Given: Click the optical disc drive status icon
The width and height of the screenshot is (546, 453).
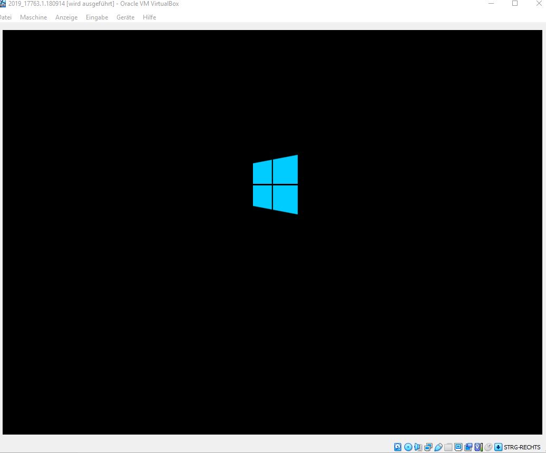Looking at the screenshot, I should (408, 447).
